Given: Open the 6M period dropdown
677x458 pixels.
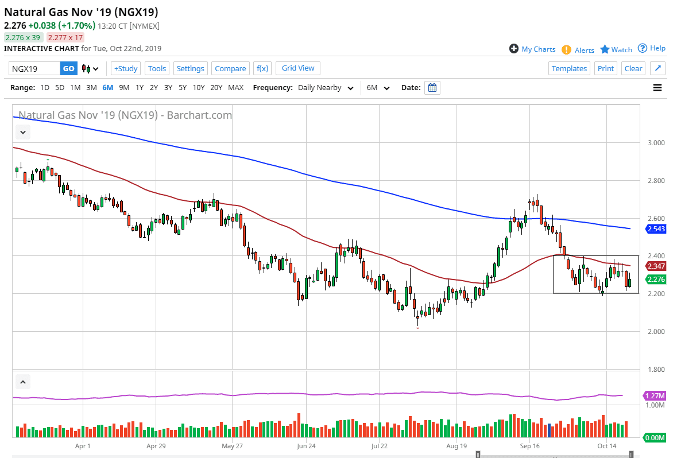Looking at the screenshot, I should point(378,88).
